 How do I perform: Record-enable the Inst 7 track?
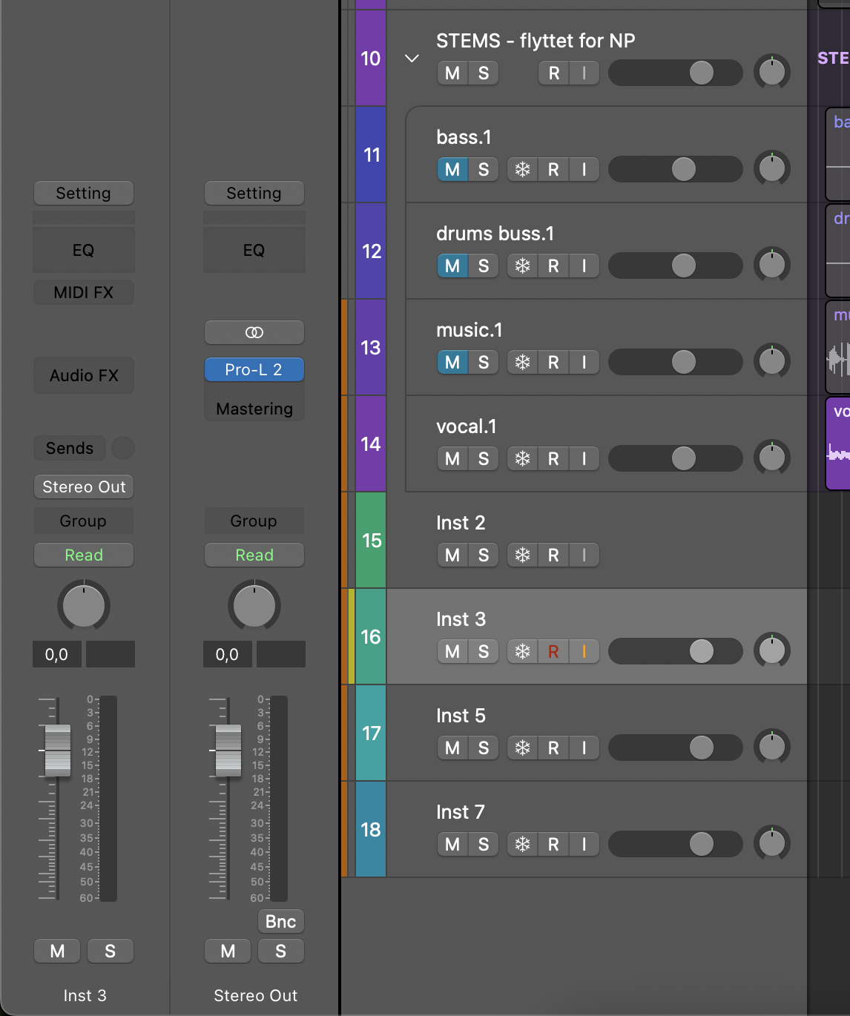coord(553,844)
